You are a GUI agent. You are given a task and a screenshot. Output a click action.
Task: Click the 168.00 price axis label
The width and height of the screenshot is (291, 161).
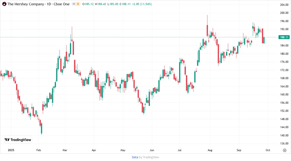pyautogui.click(x=284, y=78)
